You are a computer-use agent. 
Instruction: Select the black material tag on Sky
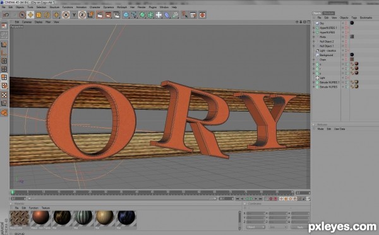coord(352,23)
